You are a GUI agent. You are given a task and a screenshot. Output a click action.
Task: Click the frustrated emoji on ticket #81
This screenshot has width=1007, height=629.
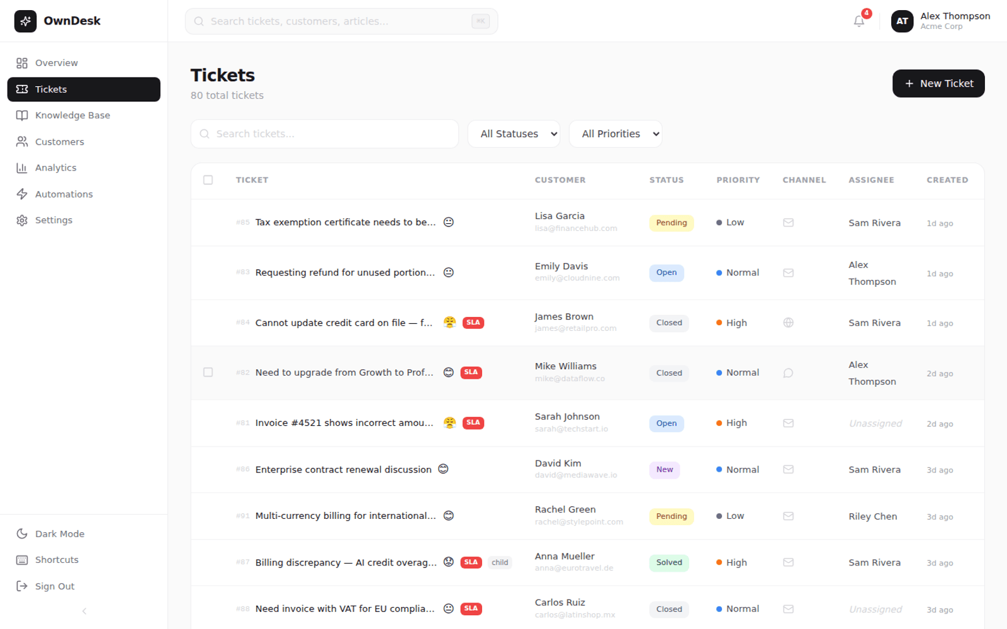[449, 423]
